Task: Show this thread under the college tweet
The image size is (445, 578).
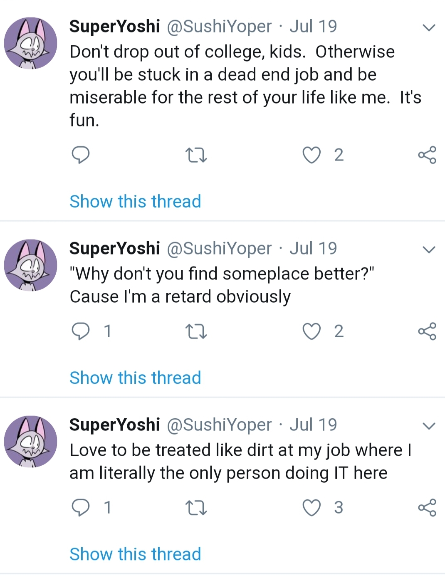Action: click(x=135, y=202)
